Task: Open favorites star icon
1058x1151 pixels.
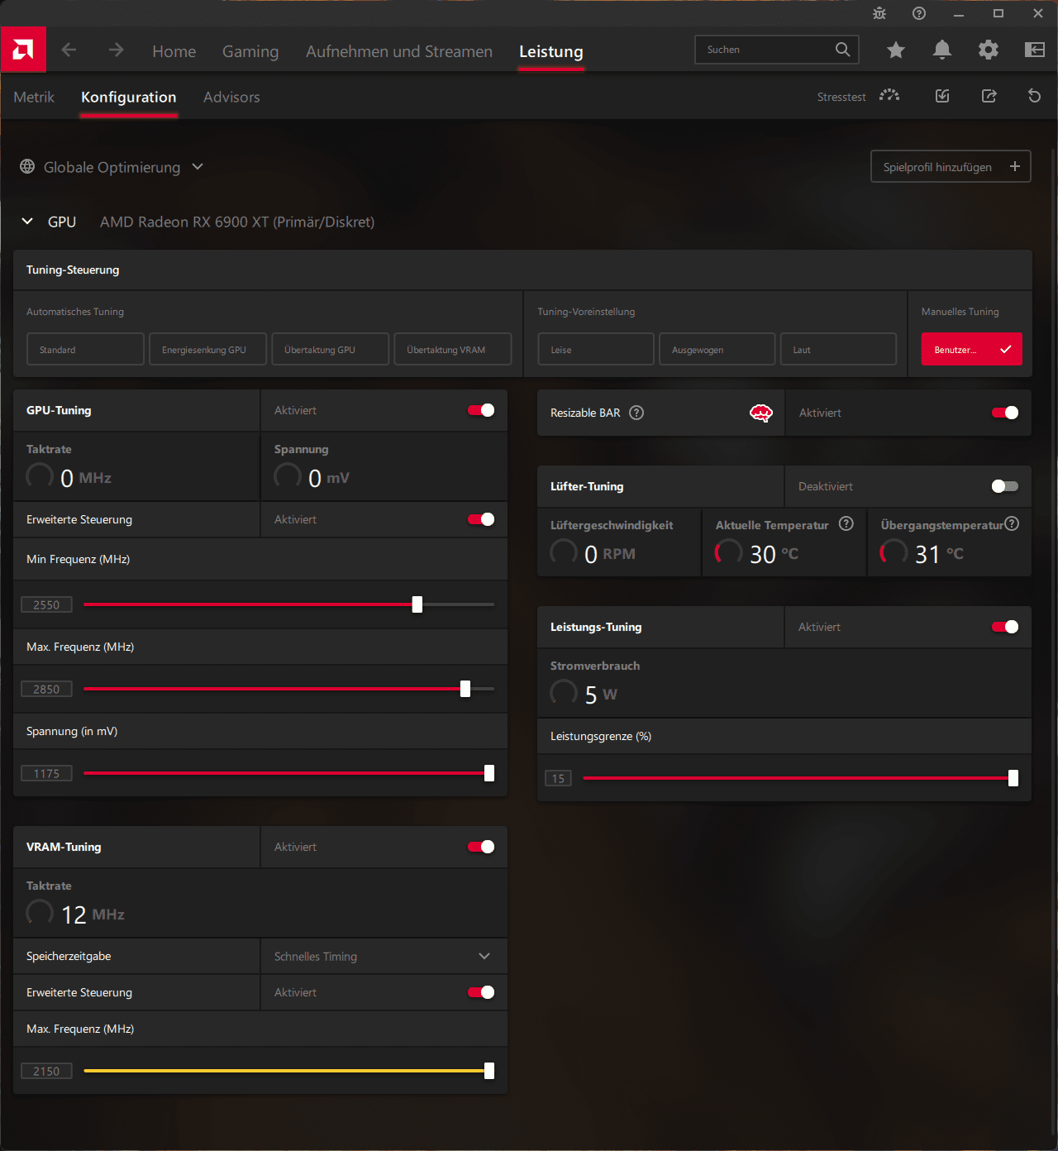Action: [895, 50]
